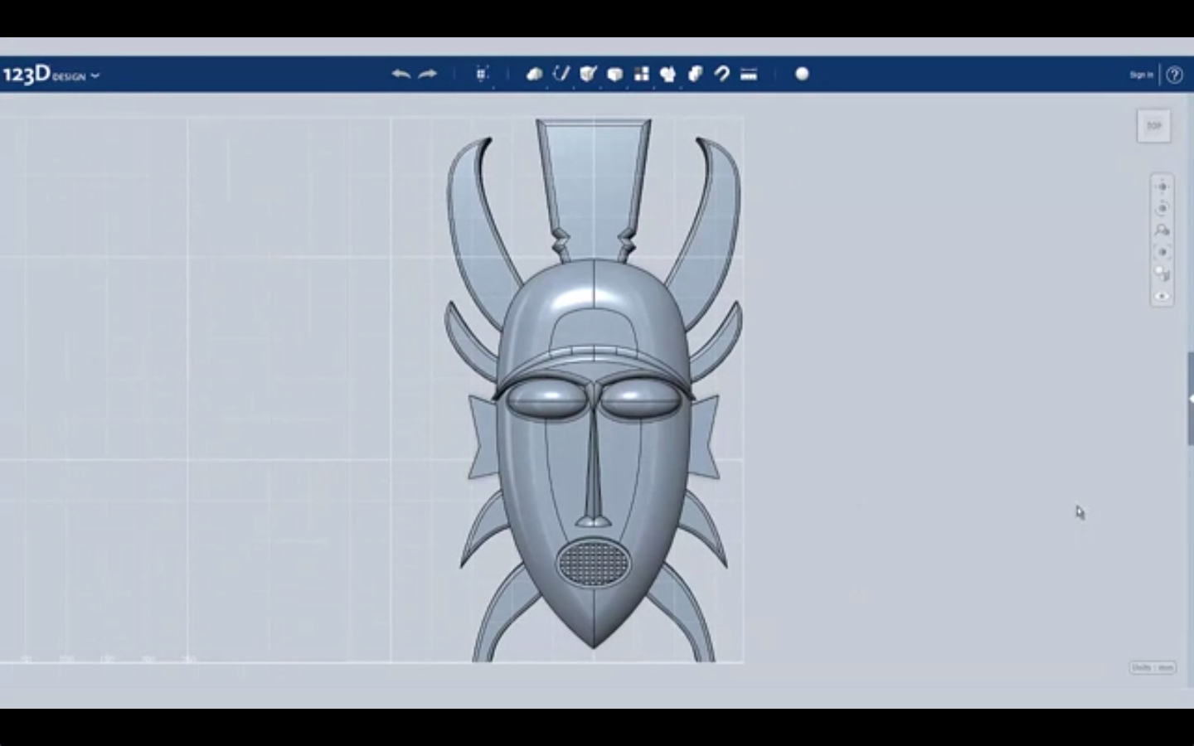Expand the side panel tab on right edge

click(x=1190, y=399)
